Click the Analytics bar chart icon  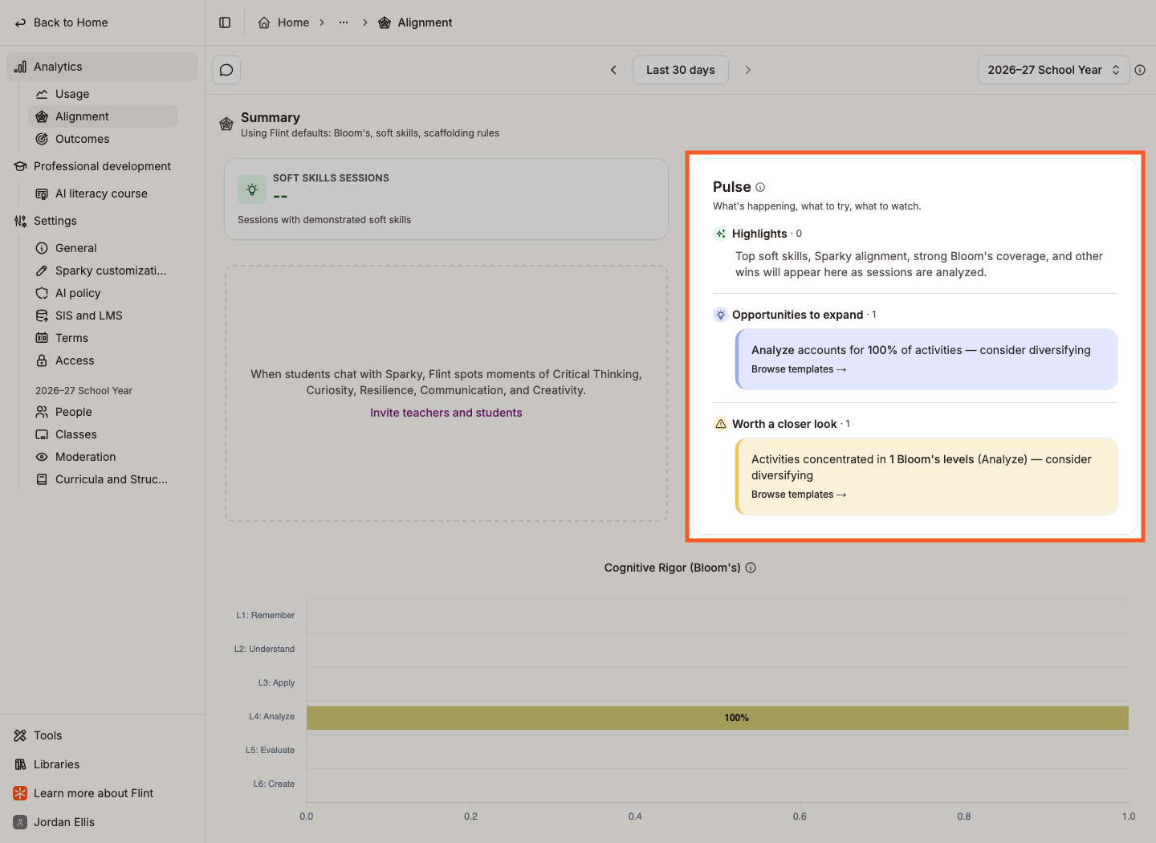click(20, 67)
